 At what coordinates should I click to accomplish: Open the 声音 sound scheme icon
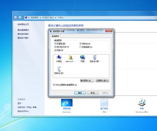click(142, 102)
